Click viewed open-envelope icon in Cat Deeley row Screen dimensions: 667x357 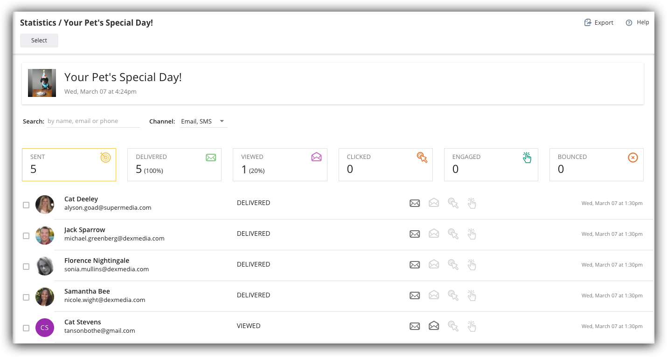click(434, 203)
